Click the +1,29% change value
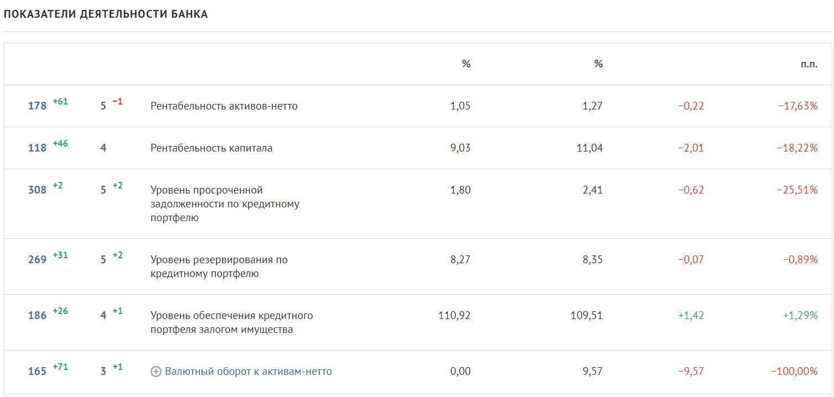The width and height of the screenshot is (834, 397). (x=800, y=315)
